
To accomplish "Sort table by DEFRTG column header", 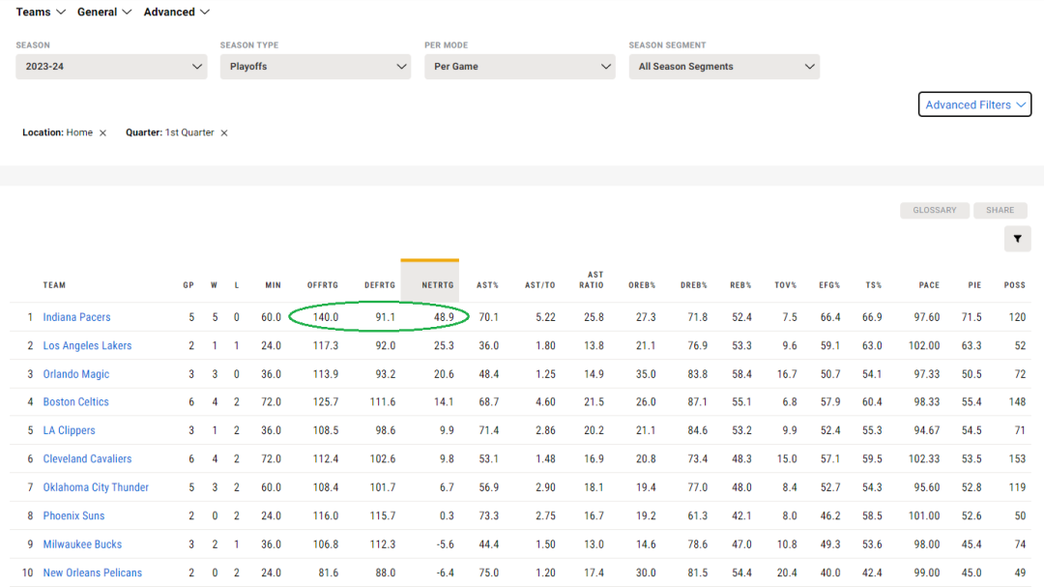I will coord(380,285).
